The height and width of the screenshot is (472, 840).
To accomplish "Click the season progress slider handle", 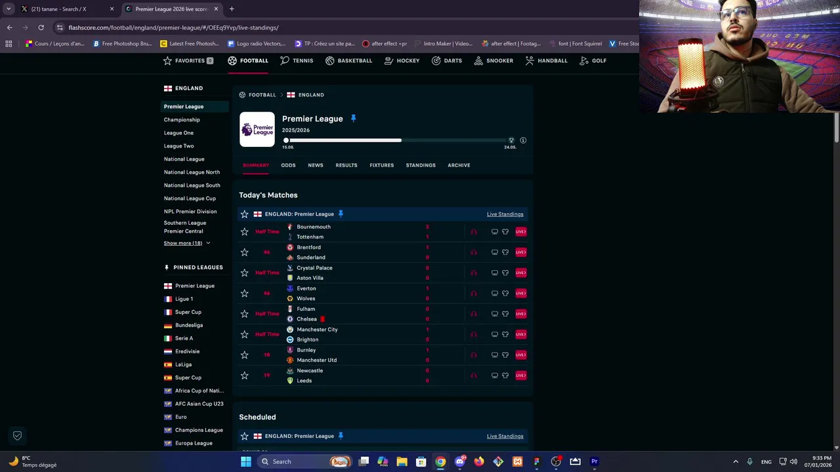I will coord(286,140).
